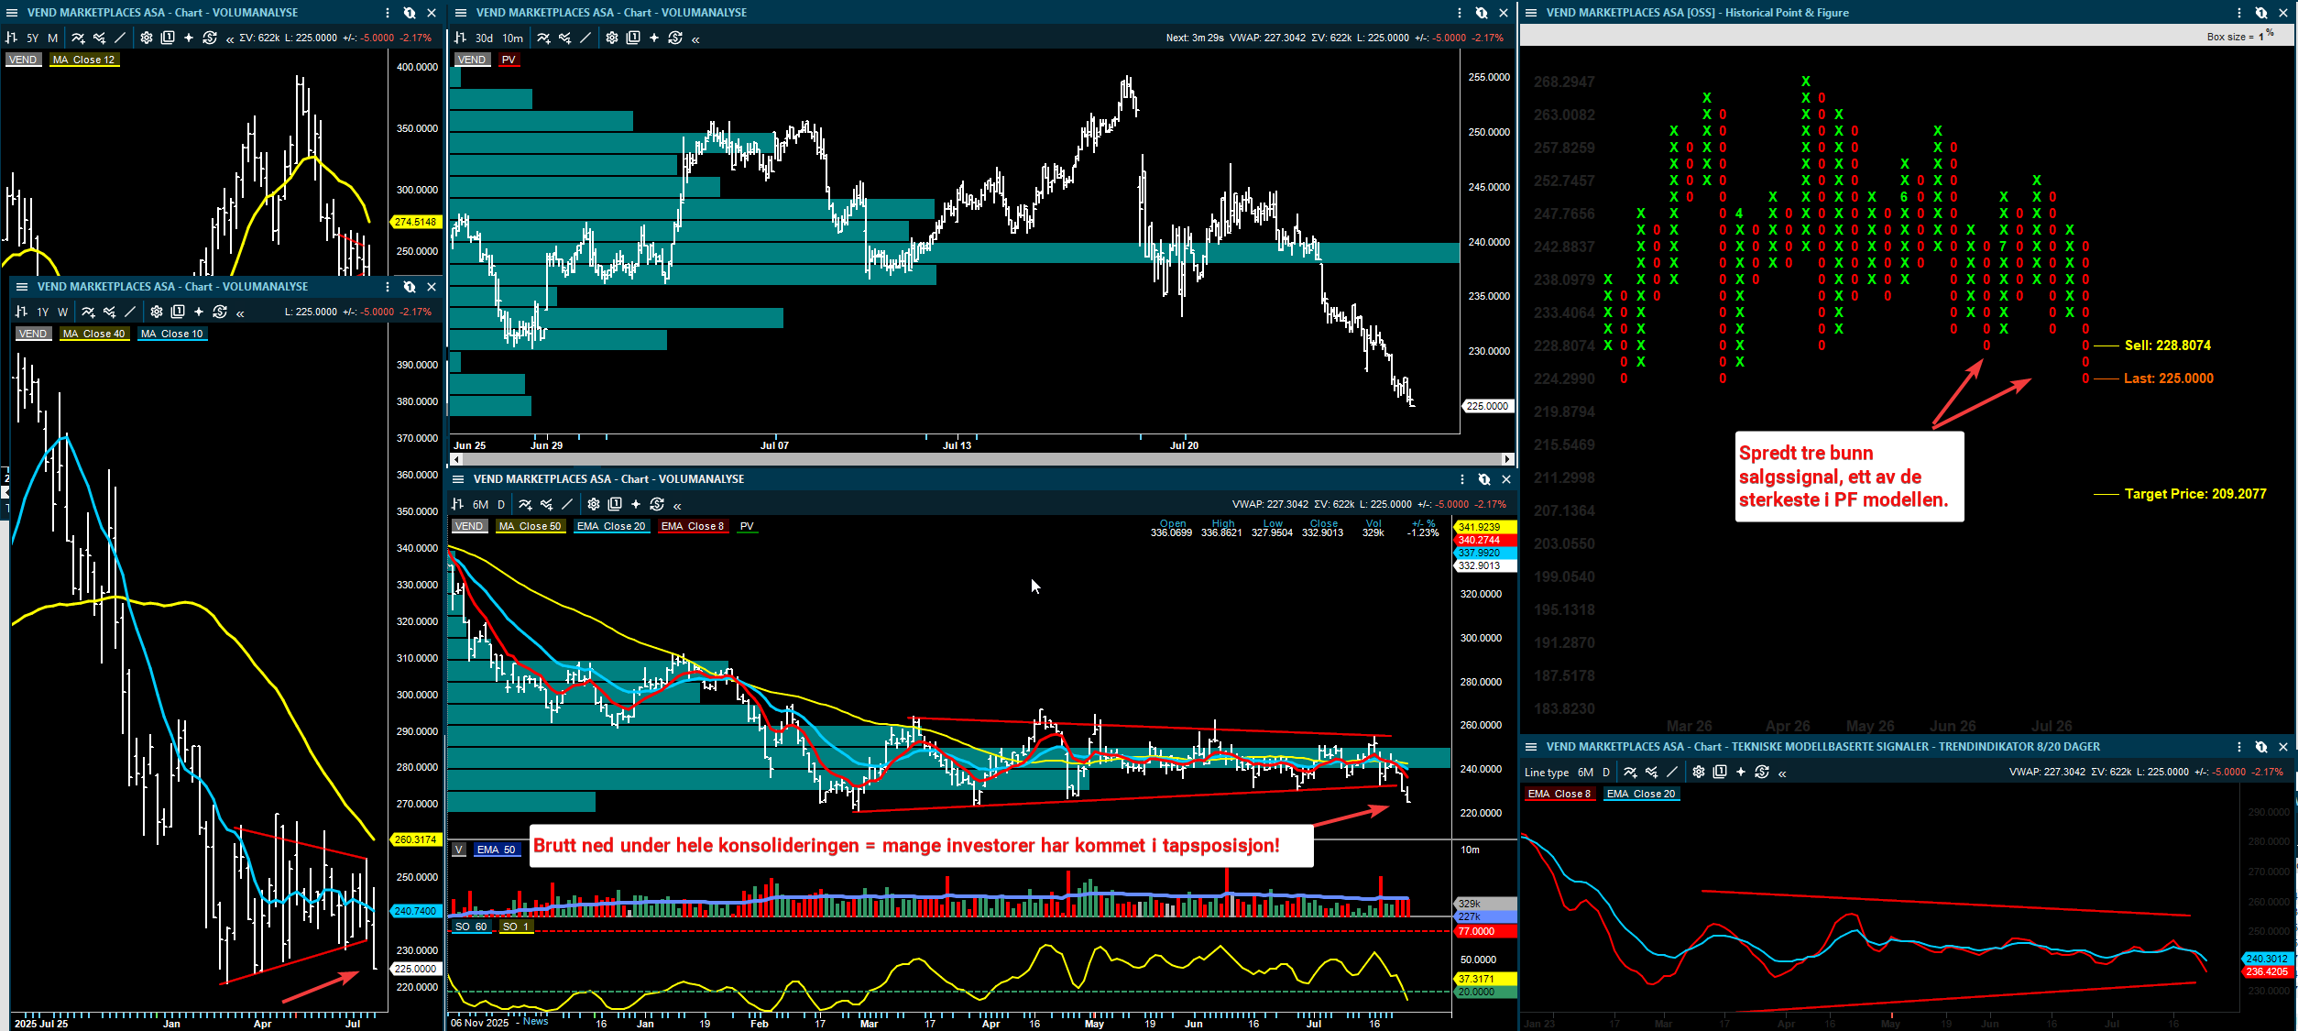The height and width of the screenshot is (1031, 2298).
Task: Open the W resolution dropdown in 1Y chart
Action: (x=63, y=312)
